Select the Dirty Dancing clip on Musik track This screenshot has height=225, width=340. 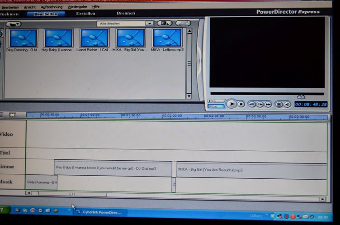coord(41,182)
